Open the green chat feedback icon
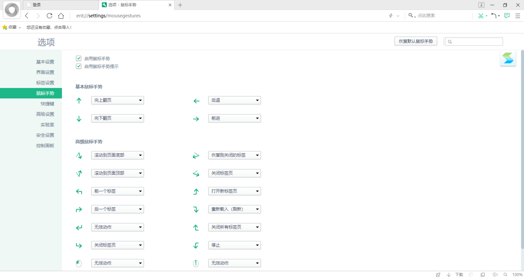Image resolution: width=524 pixels, height=278 pixels. [507, 16]
